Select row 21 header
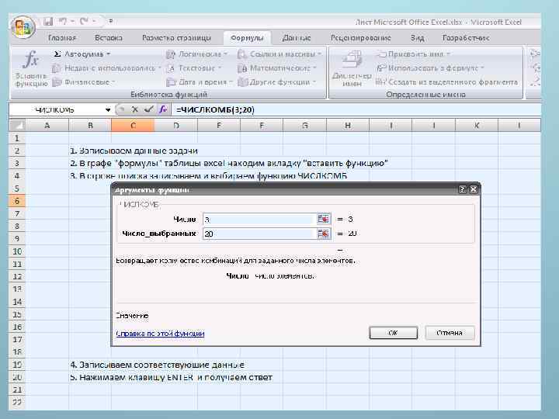 (x=17, y=390)
